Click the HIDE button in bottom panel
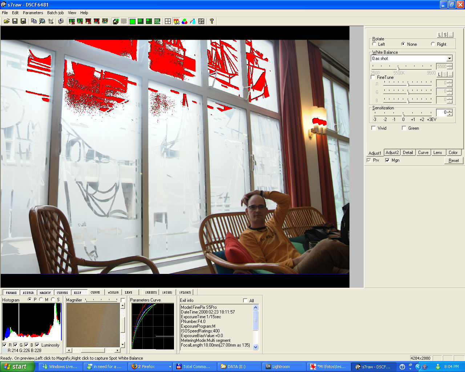 tap(167, 292)
